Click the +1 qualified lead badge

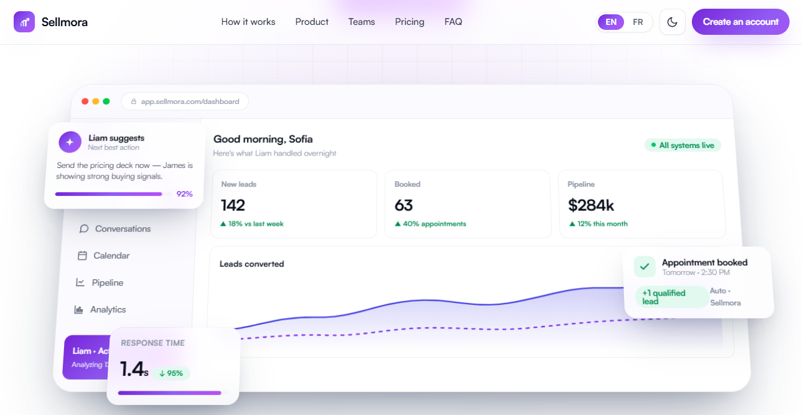[x=671, y=297]
